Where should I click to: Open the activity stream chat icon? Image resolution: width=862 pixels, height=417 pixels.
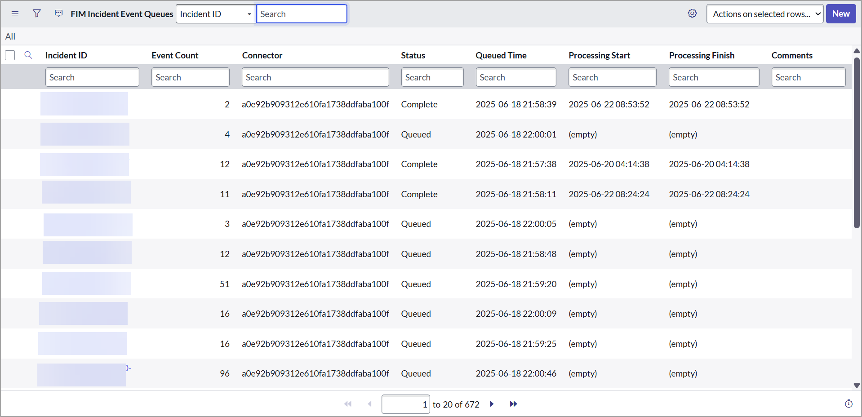point(58,13)
